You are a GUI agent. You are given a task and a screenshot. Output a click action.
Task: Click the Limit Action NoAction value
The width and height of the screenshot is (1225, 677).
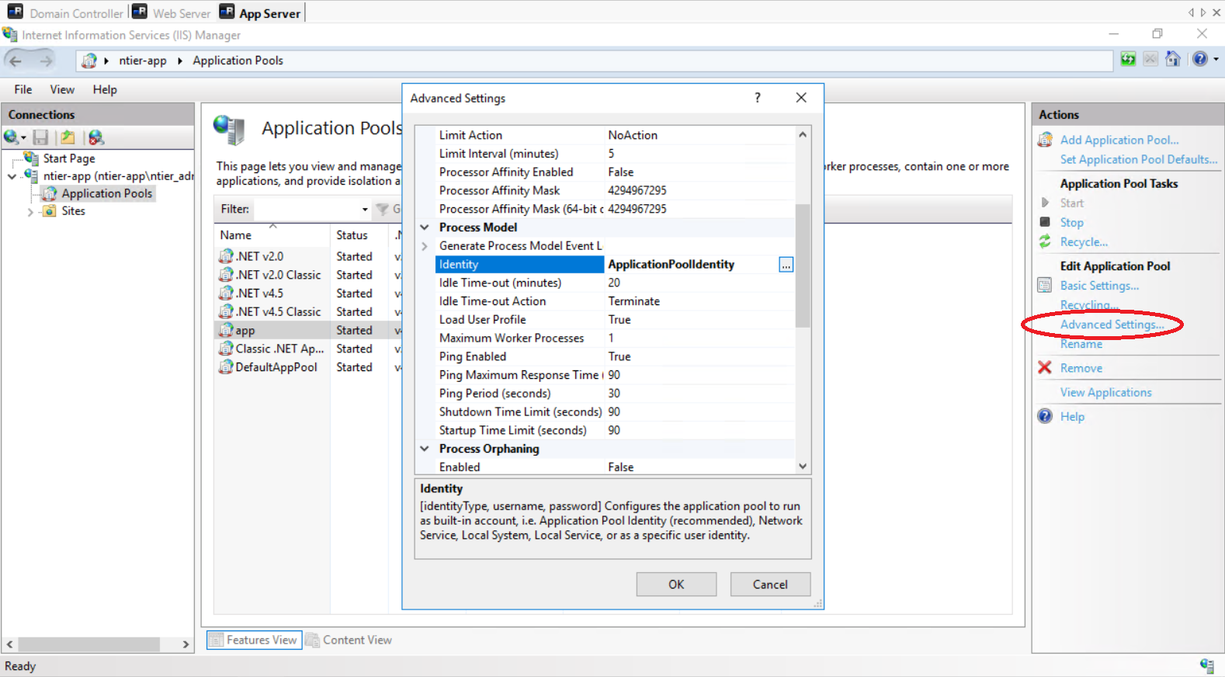pos(633,135)
